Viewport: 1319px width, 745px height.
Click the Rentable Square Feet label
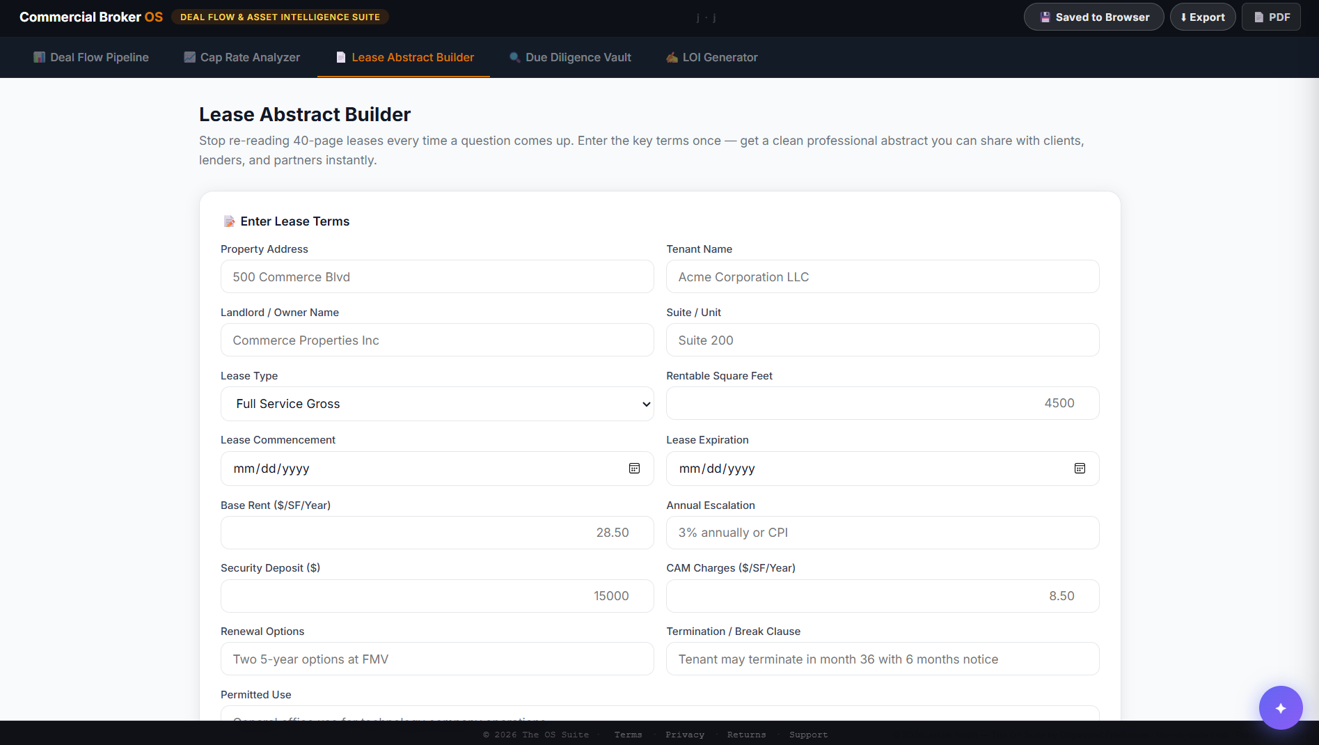click(719, 376)
